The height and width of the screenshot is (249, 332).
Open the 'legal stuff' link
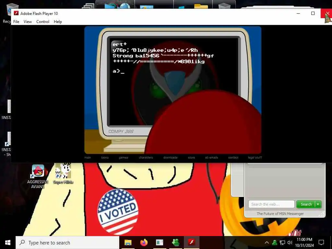point(255,158)
